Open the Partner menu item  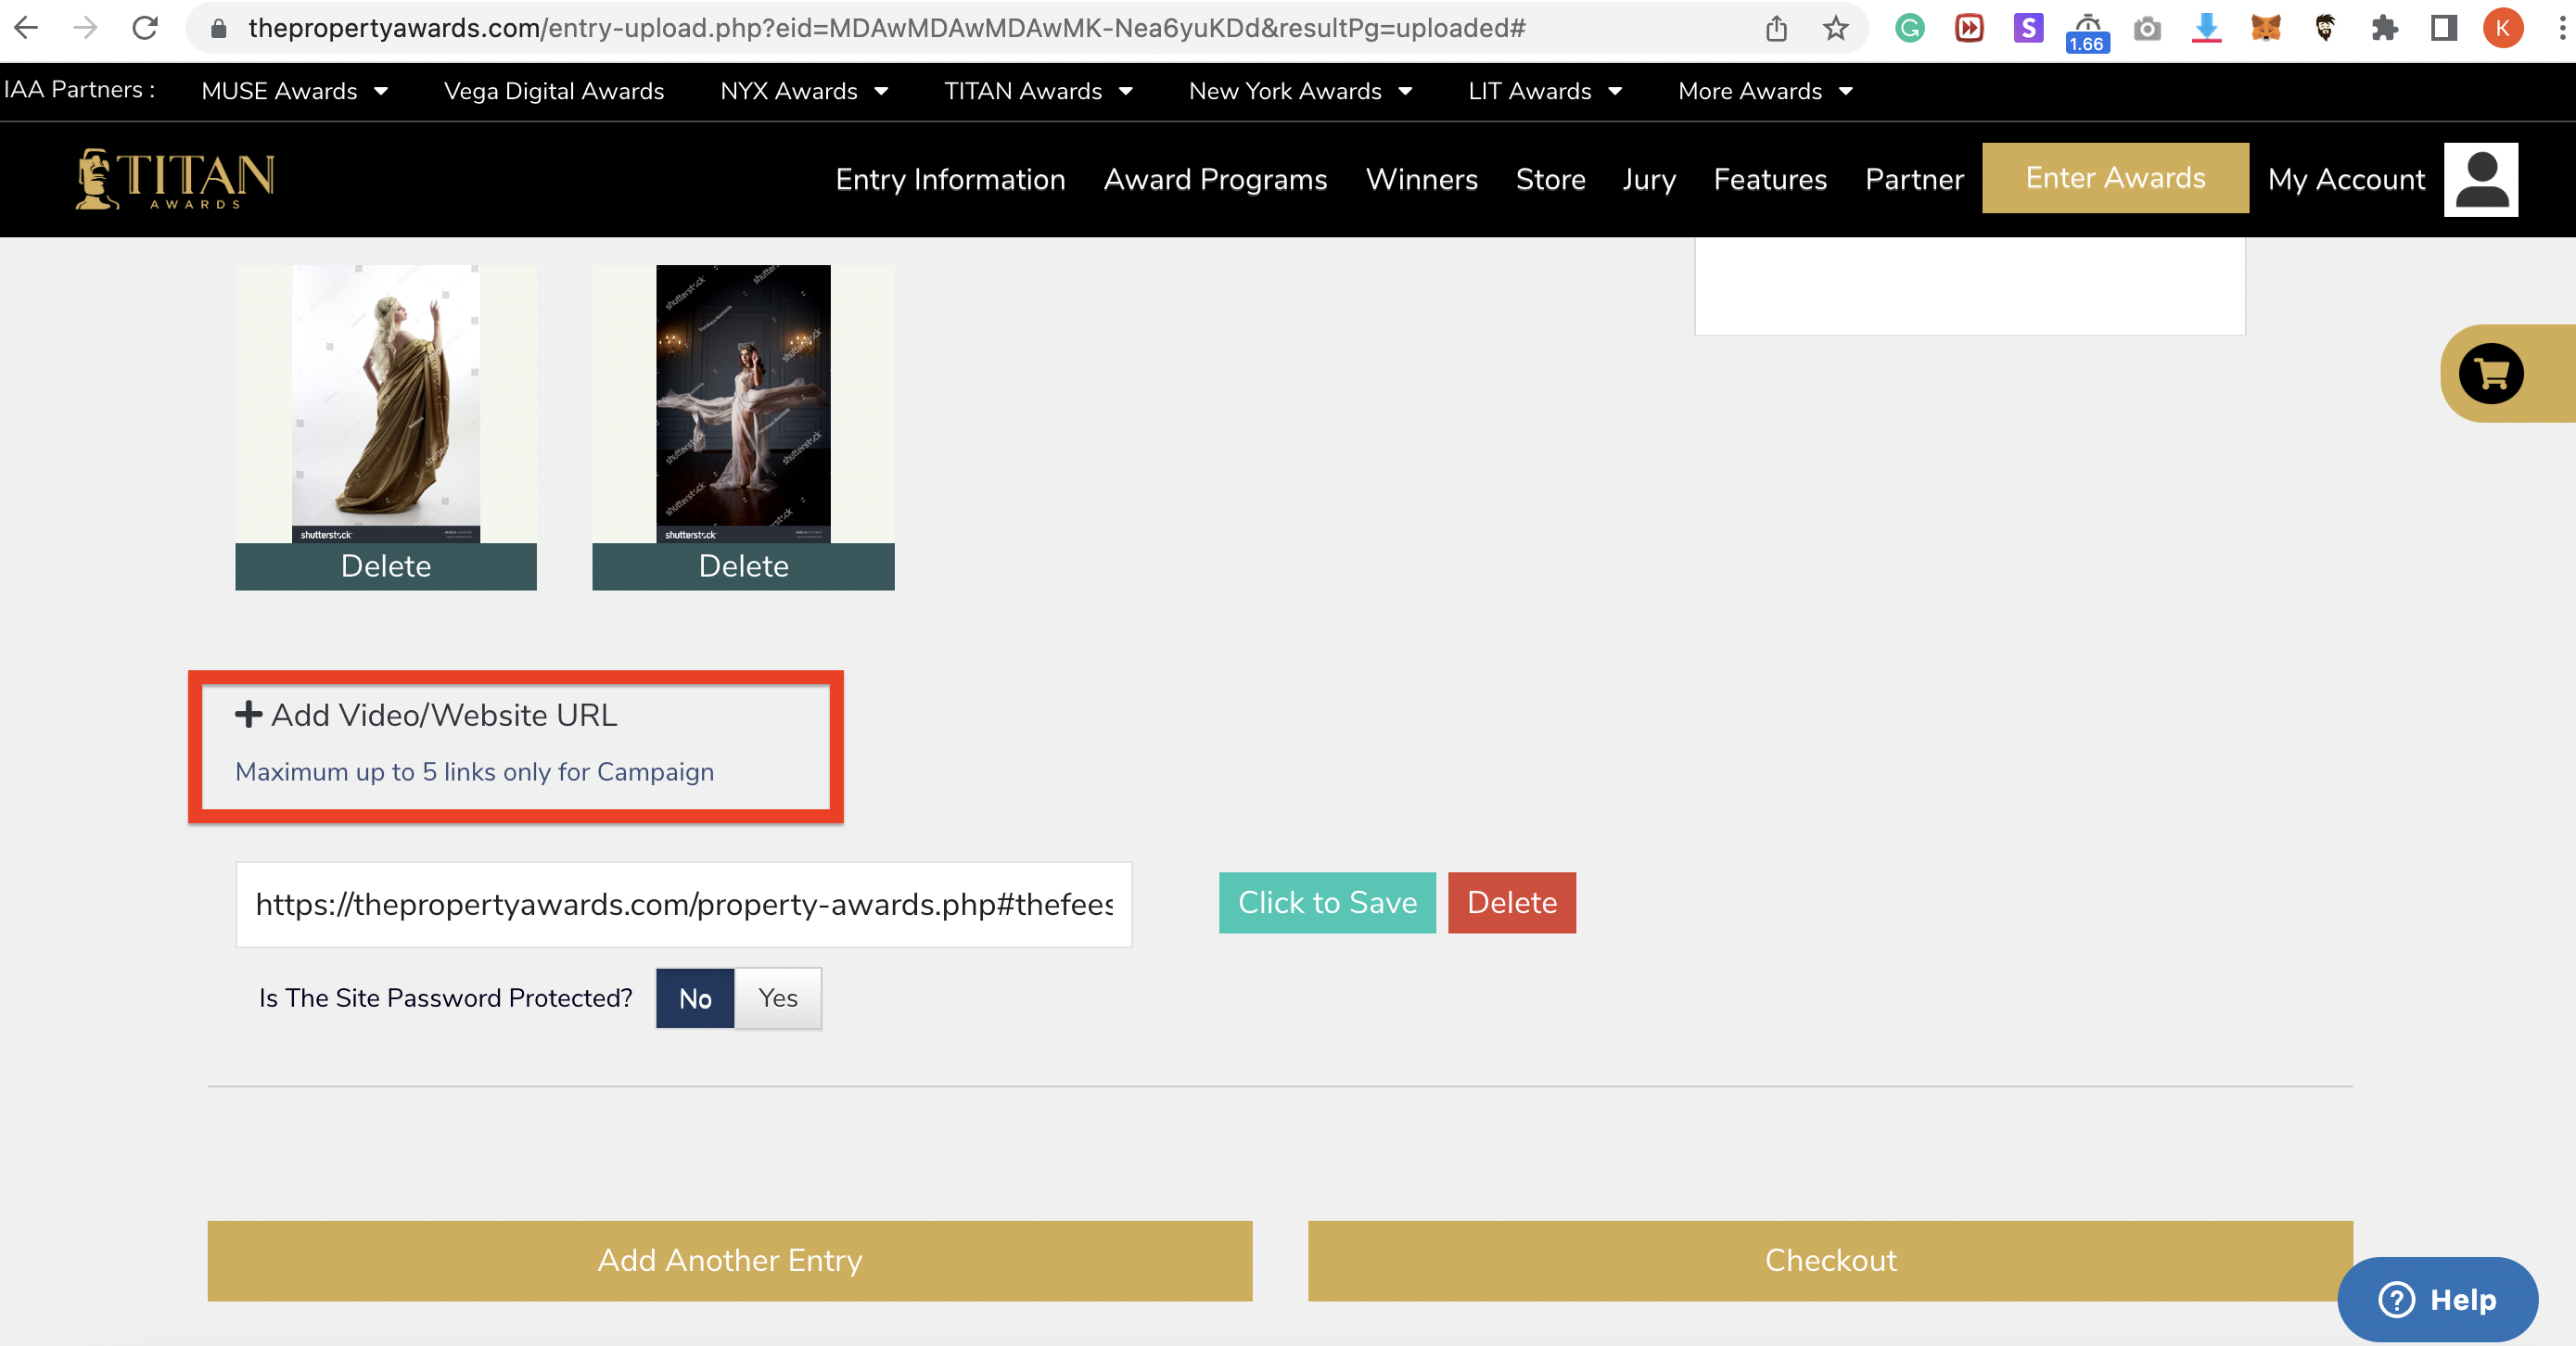[x=1914, y=179]
